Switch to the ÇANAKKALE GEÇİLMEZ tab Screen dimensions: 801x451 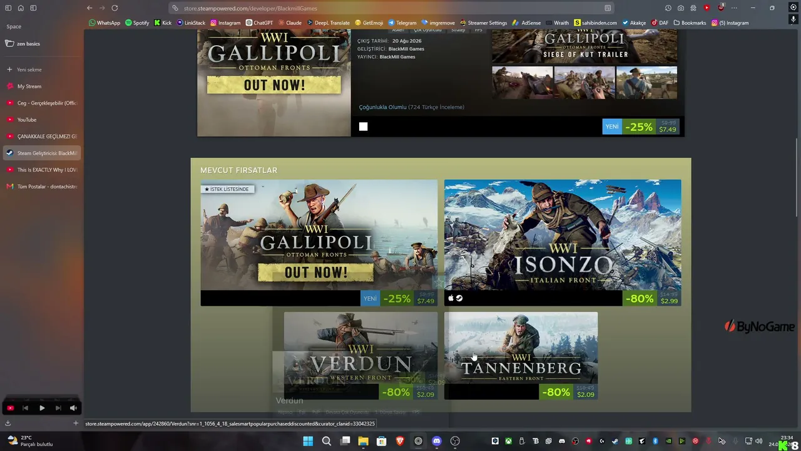coord(42,136)
